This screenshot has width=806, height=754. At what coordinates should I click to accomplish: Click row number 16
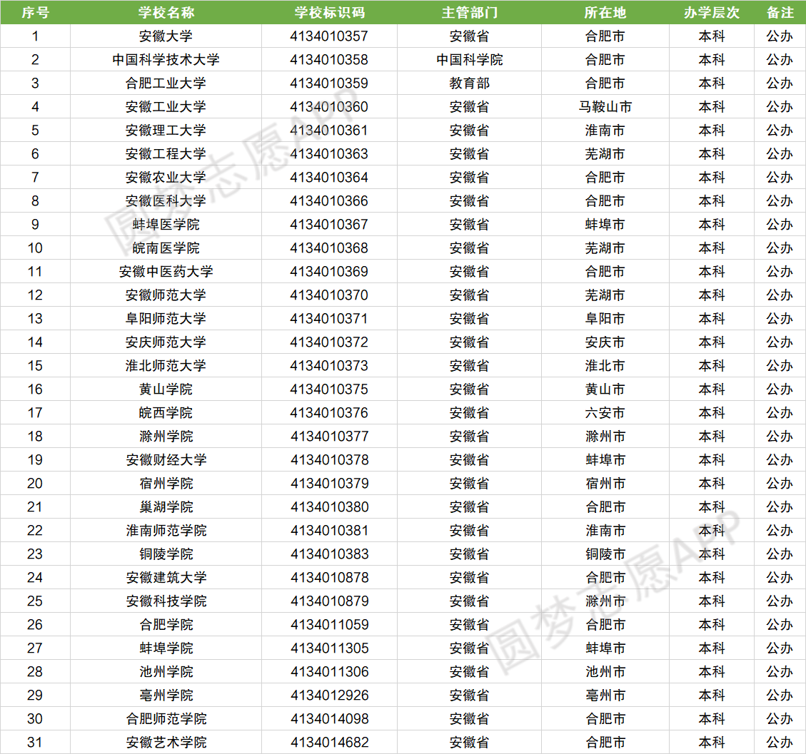click(34, 389)
